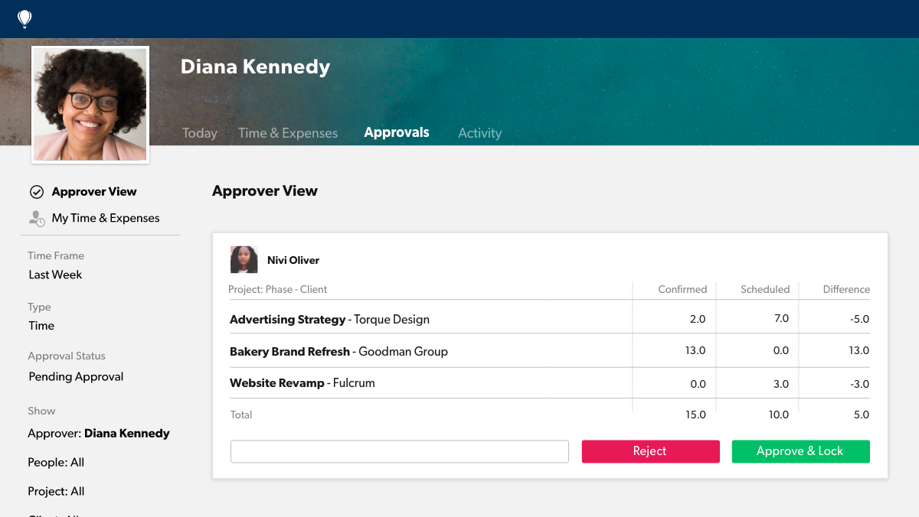The image size is (919, 517).
Task: Change the Approver from Diana Kennedy
Action: [98, 433]
